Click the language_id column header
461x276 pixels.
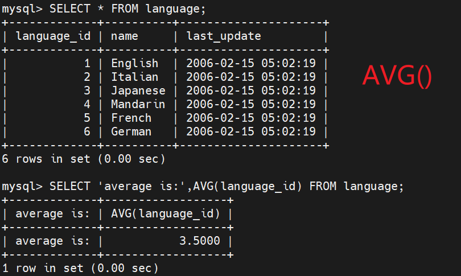(x=53, y=36)
